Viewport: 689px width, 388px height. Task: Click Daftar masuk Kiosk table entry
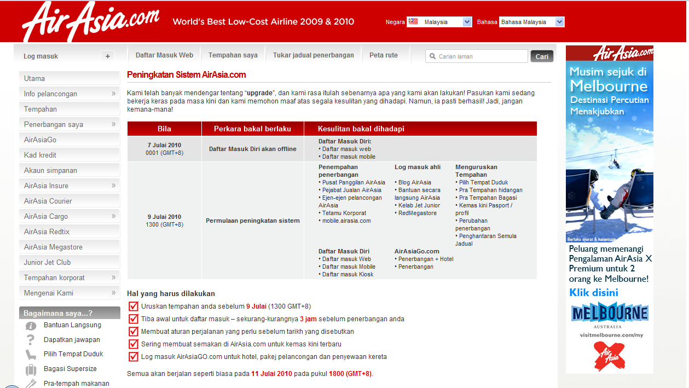[x=348, y=274]
